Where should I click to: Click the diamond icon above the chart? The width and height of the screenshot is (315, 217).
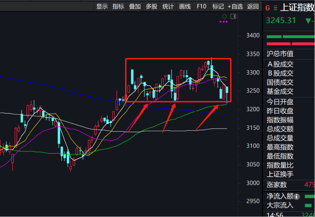[x=224, y=16]
